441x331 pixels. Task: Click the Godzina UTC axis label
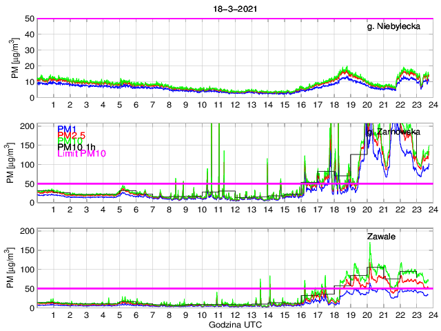(x=234, y=324)
